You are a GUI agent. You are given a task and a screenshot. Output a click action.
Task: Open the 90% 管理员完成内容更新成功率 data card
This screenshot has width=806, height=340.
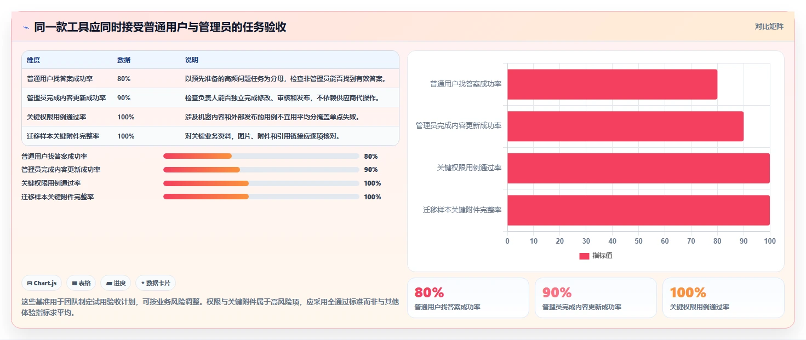tap(596, 298)
